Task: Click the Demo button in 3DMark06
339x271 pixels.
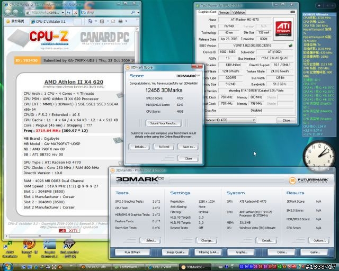Action: (281, 252)
